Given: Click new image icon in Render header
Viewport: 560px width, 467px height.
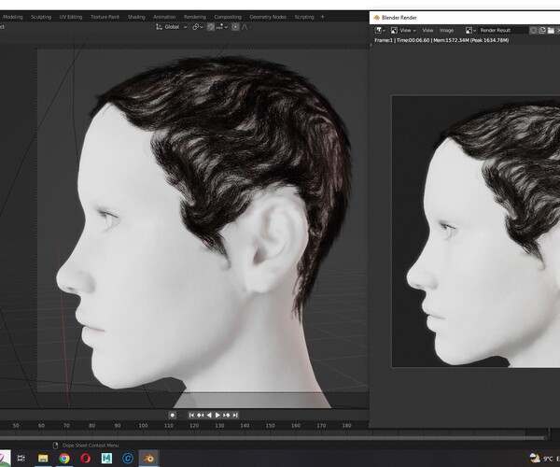Looking at the screenshot, I should click(542, 31).
